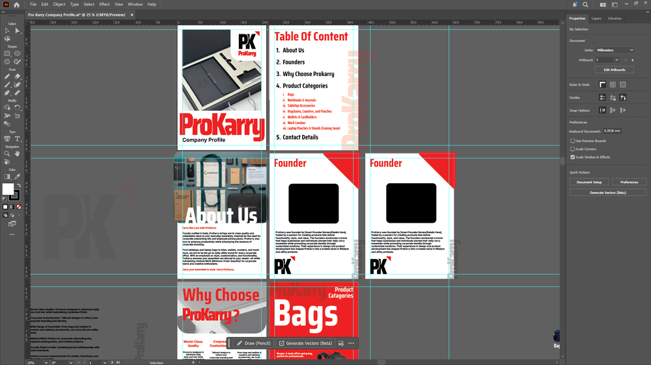Toggle Show Guides button
The height and width of the screenshot is (365, 651).
tap(602, 97)
